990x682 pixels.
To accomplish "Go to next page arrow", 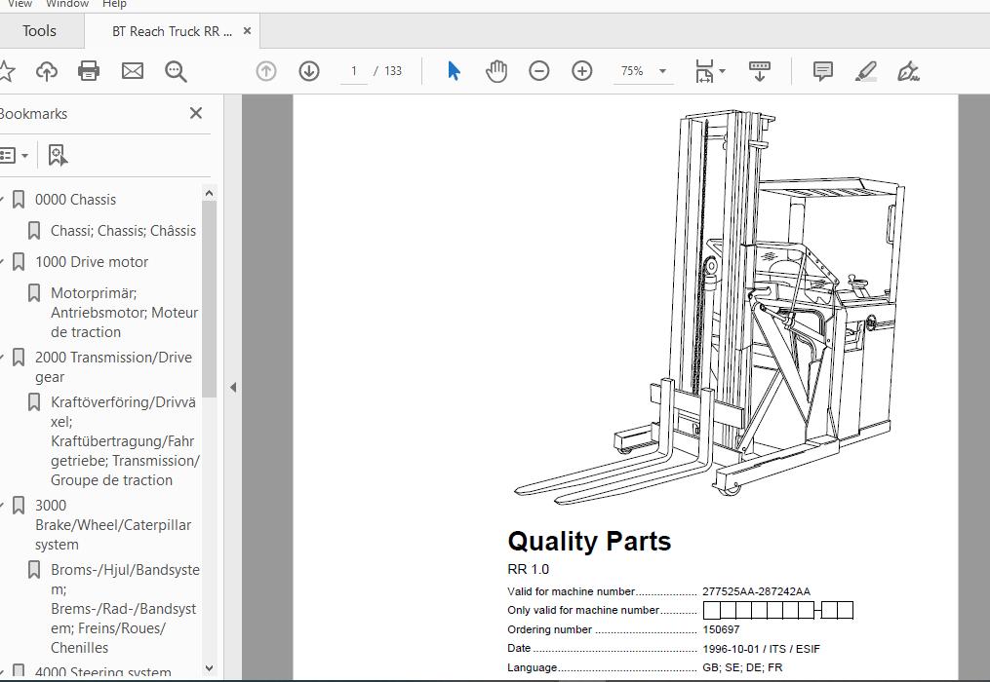I will 309,71.
